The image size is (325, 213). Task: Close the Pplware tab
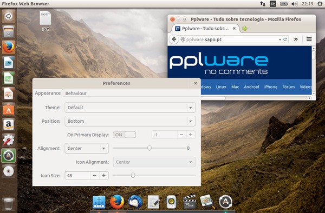[x=234, y=28]
